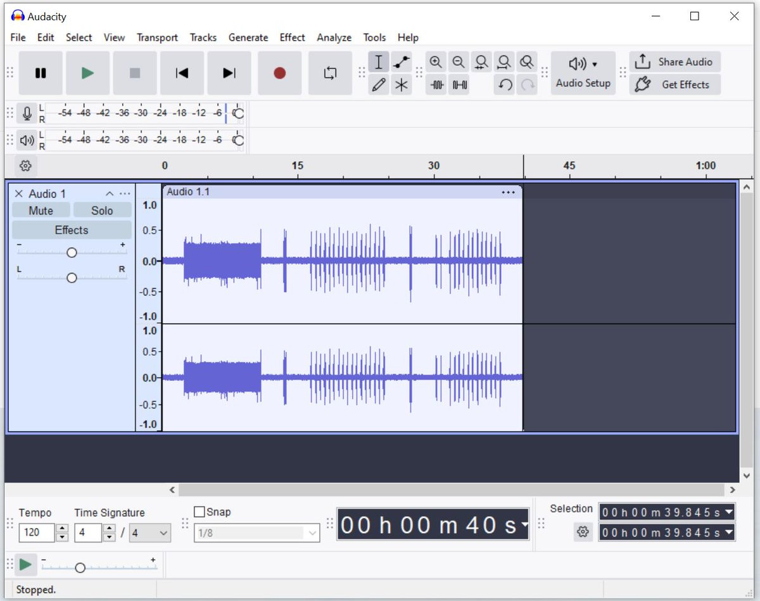Enable the Snap checkbox

tap(199, 512)
